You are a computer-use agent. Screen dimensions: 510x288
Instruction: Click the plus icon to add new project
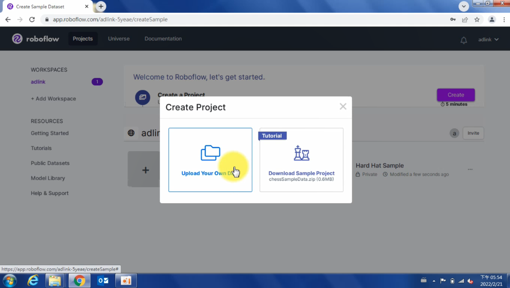[x=145, y=170]
